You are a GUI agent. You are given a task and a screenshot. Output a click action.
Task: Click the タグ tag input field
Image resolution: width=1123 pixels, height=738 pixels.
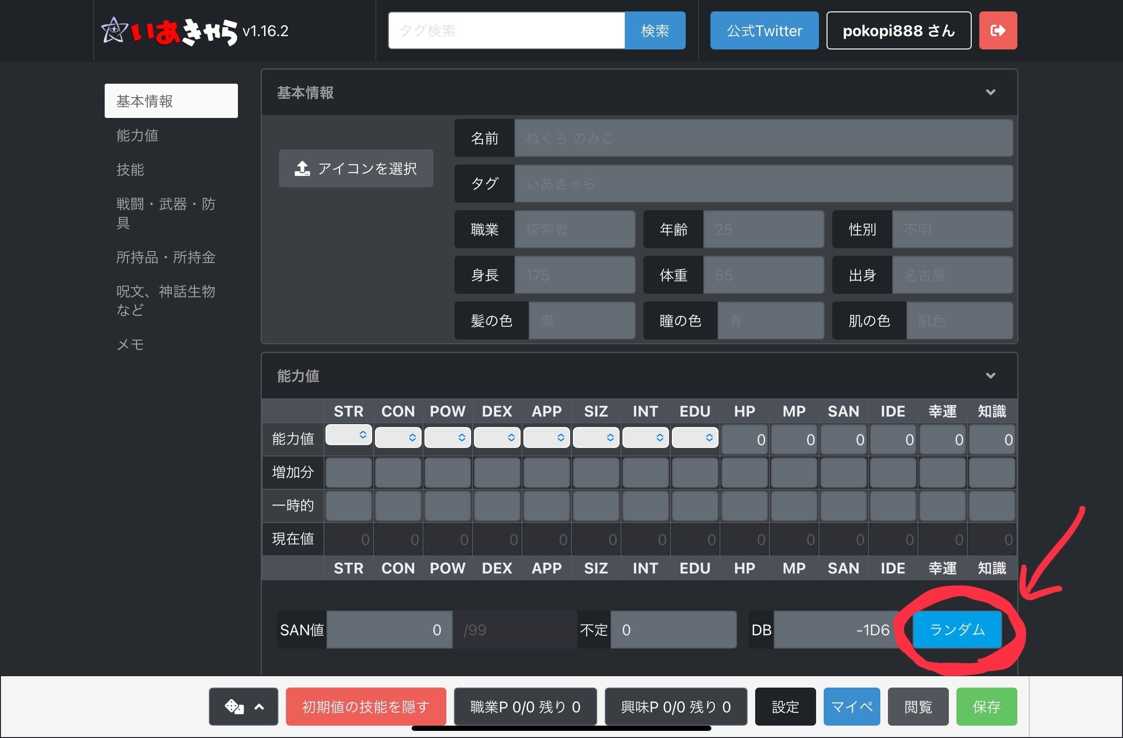pos(763,184)
